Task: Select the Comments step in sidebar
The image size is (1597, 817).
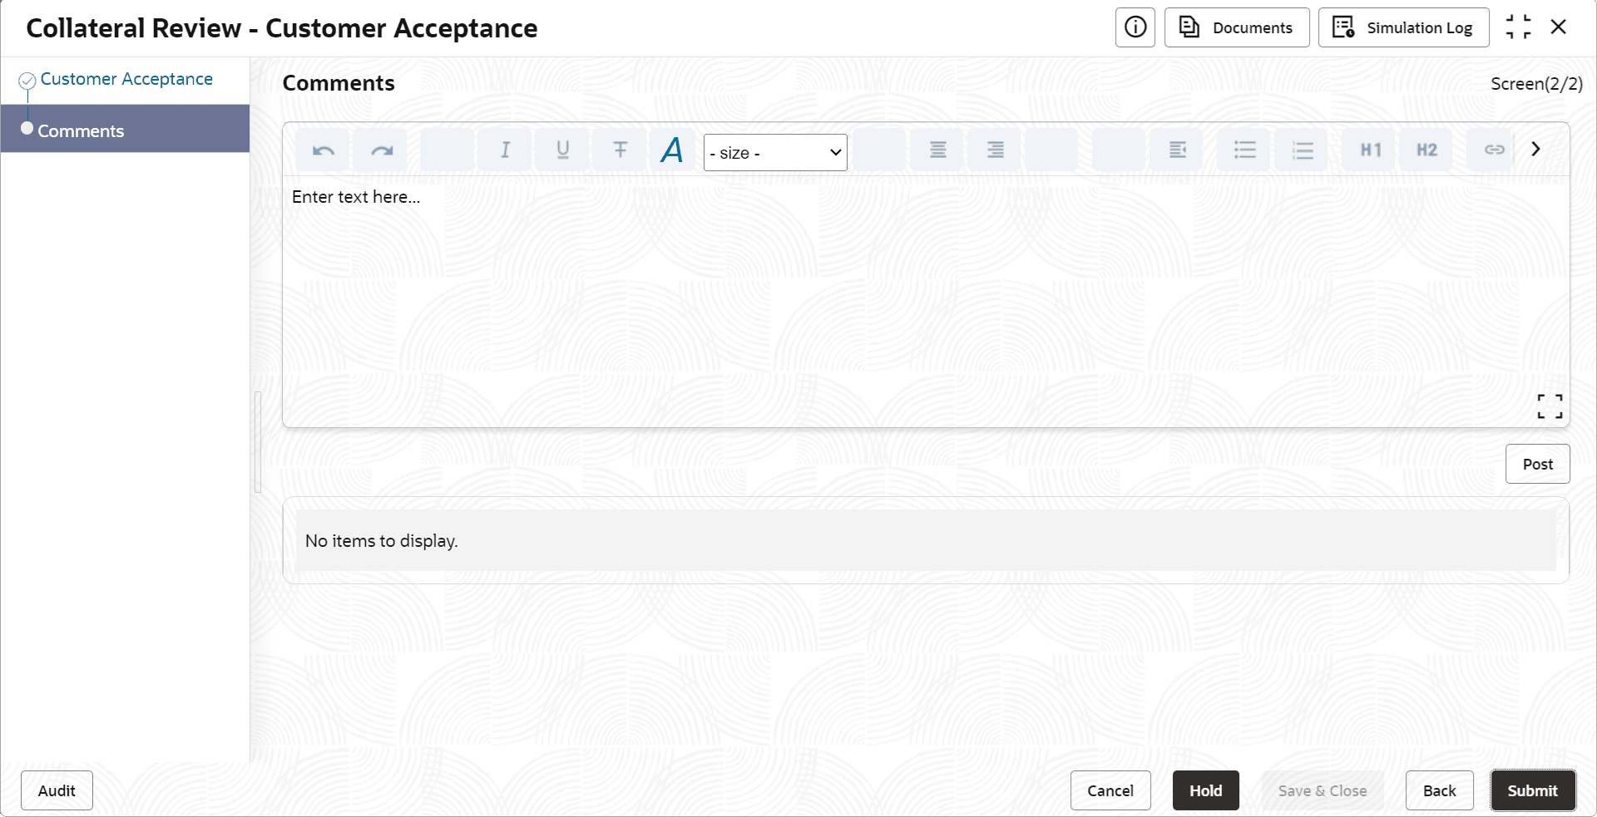Action: coord(125,129)
